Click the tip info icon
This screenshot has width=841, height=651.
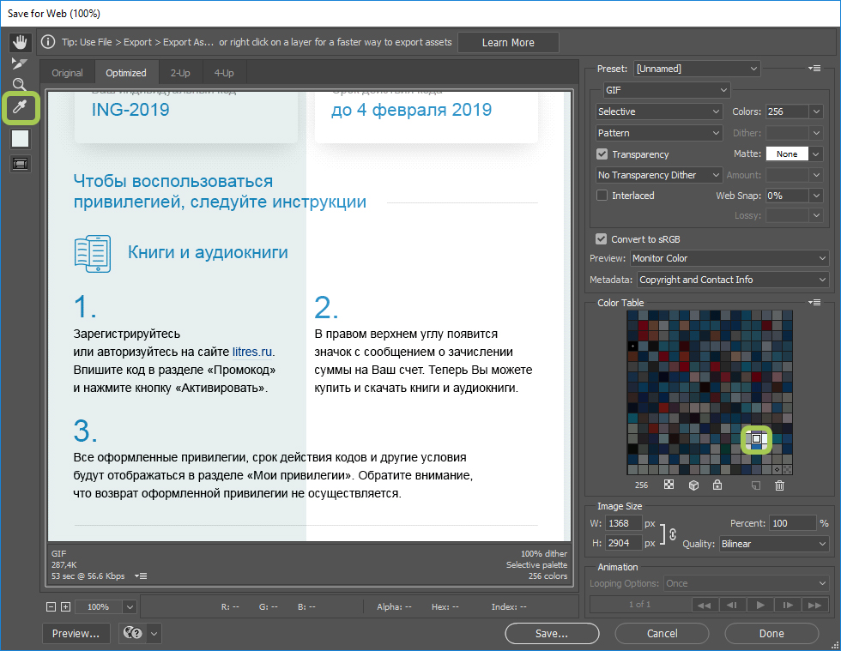click(x=48, y=42)
